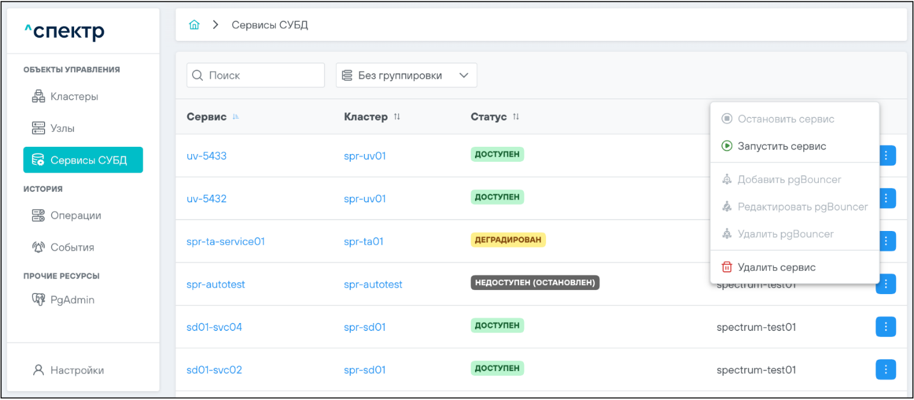Screen dimensions: 914x400
Task: Open three-dot menu for sd01-svc02 row
Action: click(885, 369)
